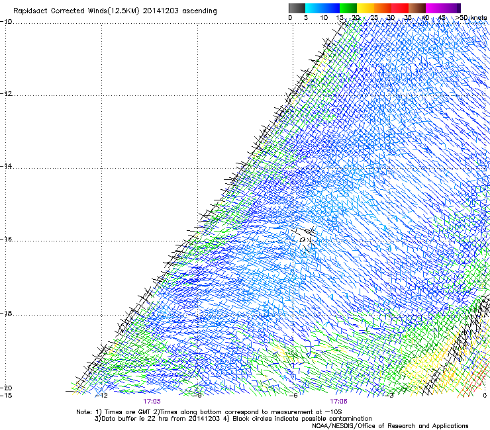Click the "20141203" date in the title
This screenshot has width=490, height=430.
(161, 11)
